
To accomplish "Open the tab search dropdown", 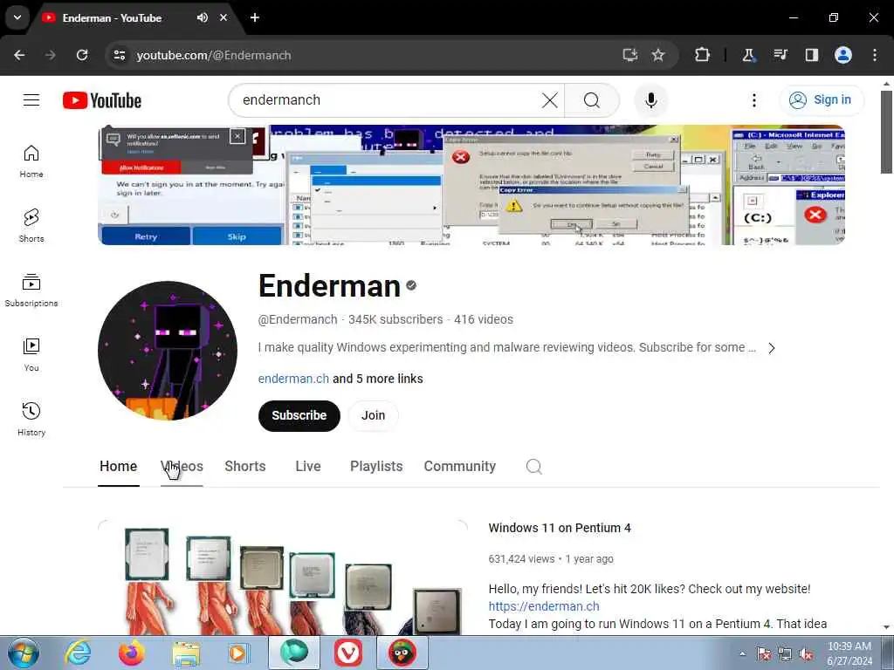I will pos(17,17).
